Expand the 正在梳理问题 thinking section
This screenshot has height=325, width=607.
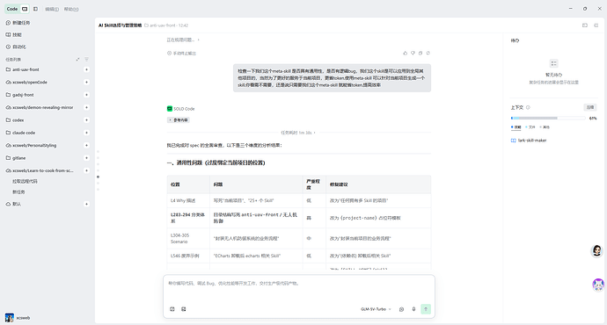(183, 40)
